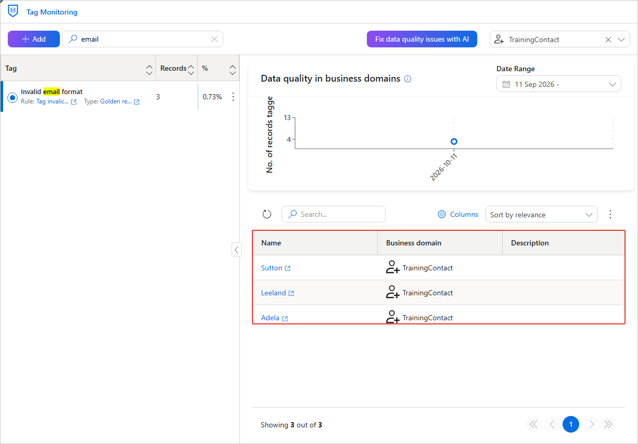Image resolution: width=638 pixels, height=444 pixels.
Task: Open the Sutton record link
Action: tap(272, 268)
